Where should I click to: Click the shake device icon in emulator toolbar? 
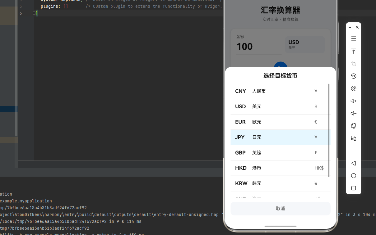(x=354, y=126)
